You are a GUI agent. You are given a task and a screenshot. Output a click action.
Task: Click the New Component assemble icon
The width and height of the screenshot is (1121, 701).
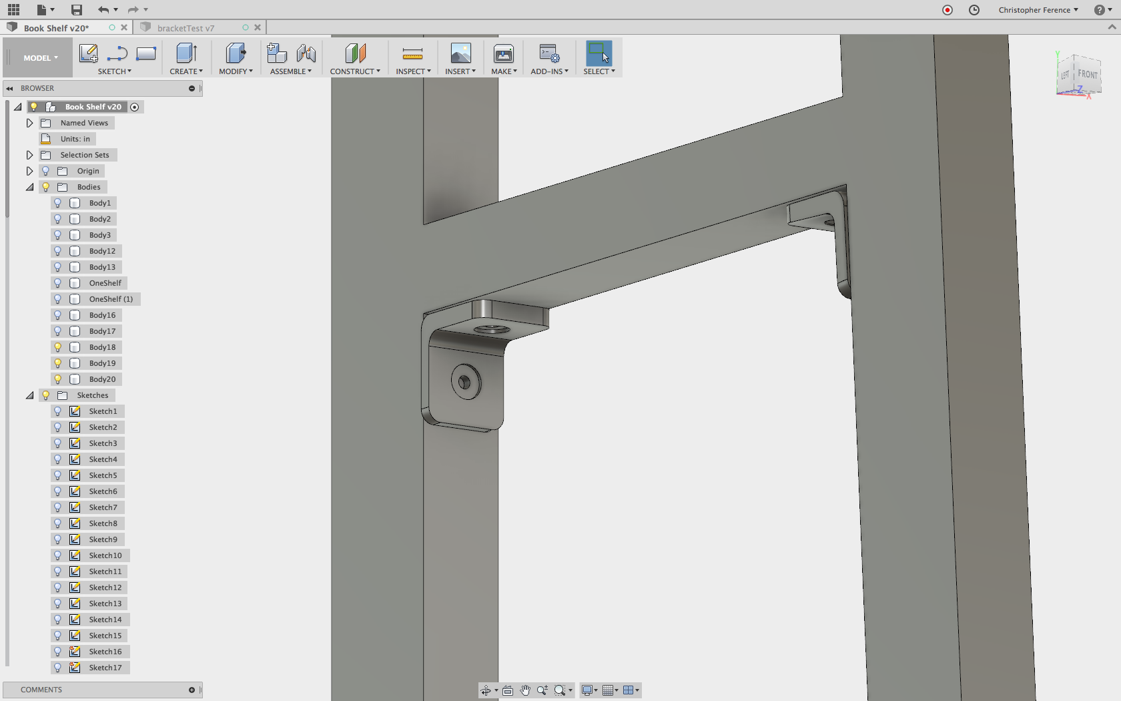(x=276, y=53)
